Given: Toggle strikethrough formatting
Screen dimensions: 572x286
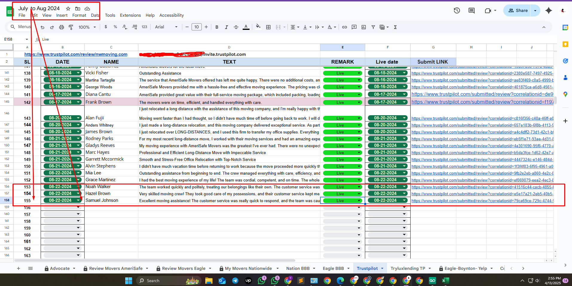Looking at the screenshot, I should tap(236, 27).
